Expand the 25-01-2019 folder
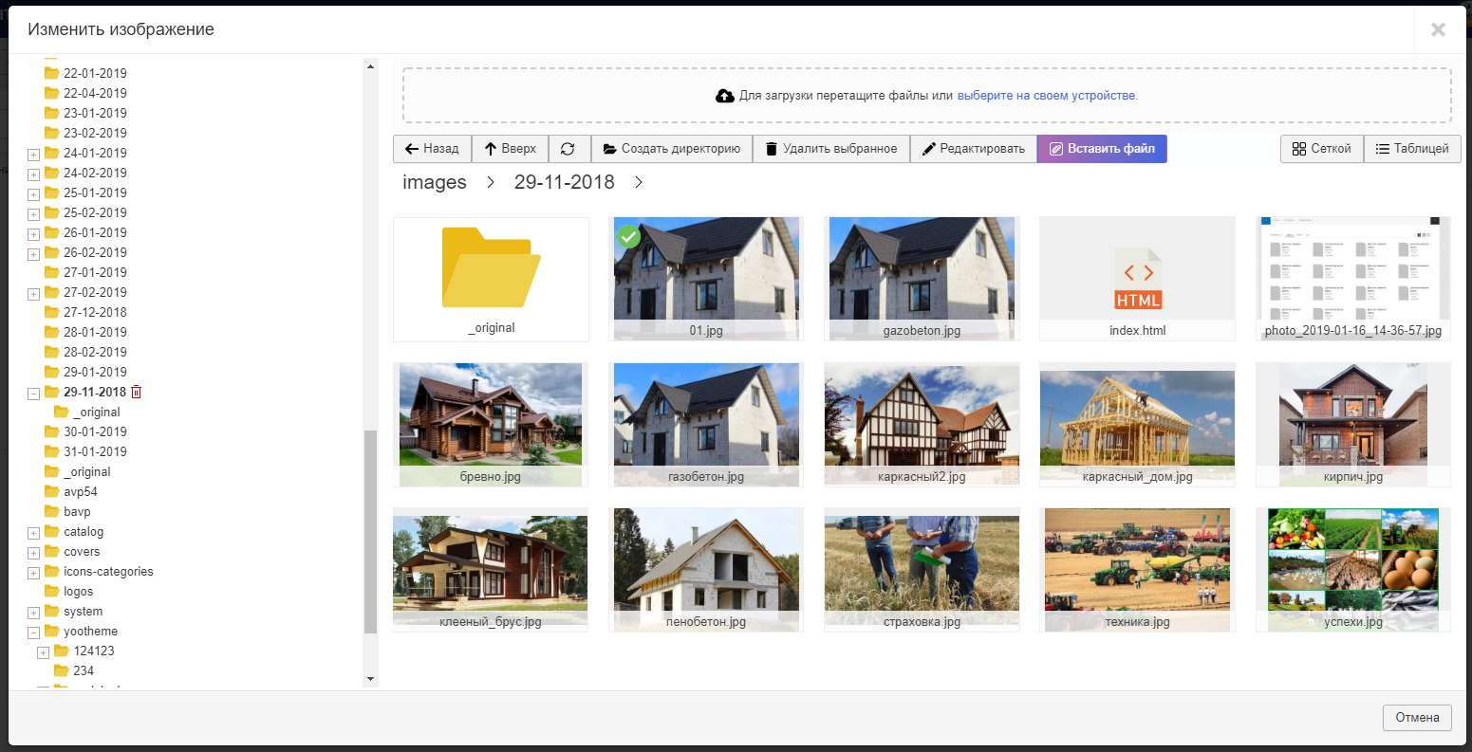 pyautogui.click(x=33, y=193)
